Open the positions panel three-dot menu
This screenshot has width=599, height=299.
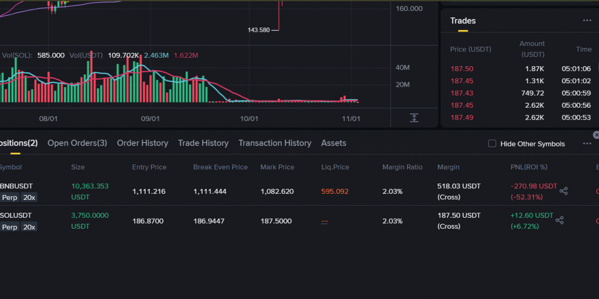pos(587,144)
